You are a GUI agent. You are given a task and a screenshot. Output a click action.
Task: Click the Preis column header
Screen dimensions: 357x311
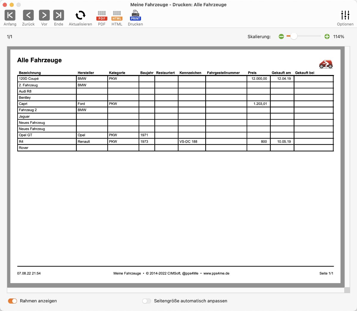click(x=252, y=73)
